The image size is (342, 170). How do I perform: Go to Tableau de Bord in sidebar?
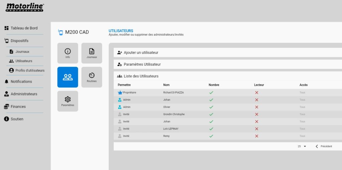click(24, 28)
